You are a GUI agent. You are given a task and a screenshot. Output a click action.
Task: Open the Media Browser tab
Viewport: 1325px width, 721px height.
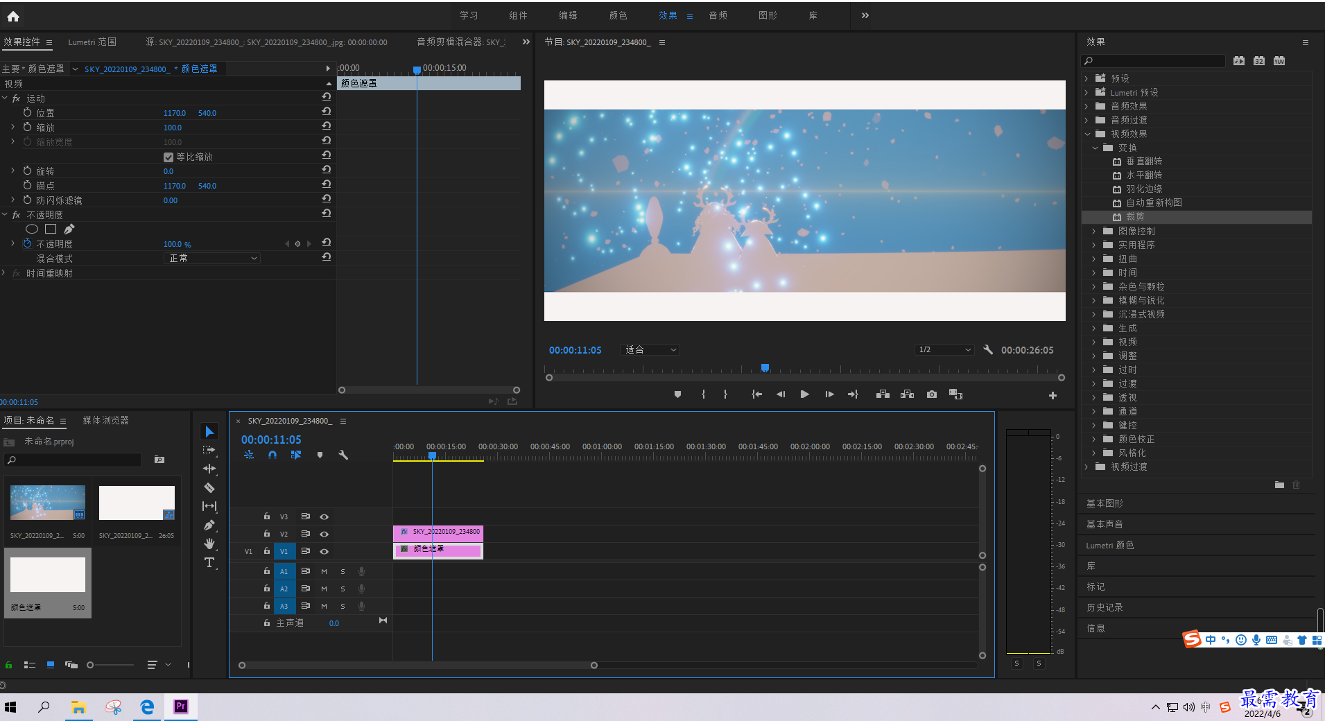105,420
